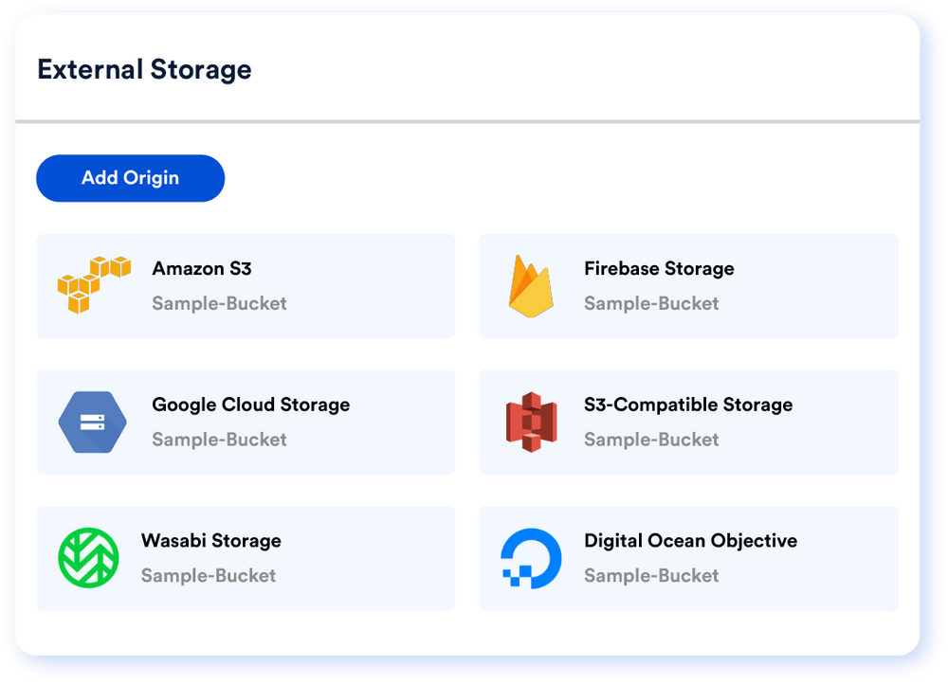Image resolution: width=948 pixels, height=684 pixels.
Task: Open the Firebase Storage title
Action: [659, 268]
